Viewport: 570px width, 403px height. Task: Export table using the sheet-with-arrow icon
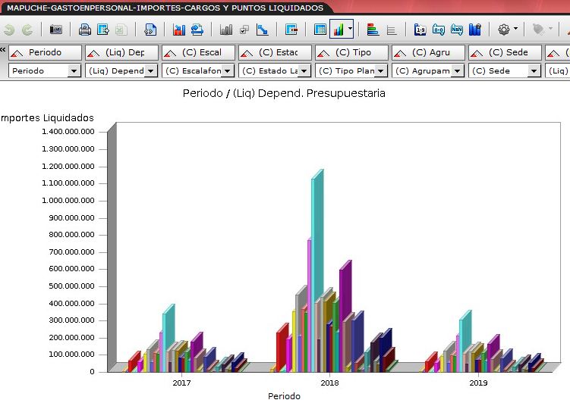click(x=103, y=30)
